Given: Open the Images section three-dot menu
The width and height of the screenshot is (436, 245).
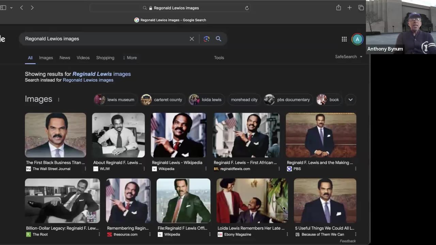Looking at the screenshot, I should [59, 100].
